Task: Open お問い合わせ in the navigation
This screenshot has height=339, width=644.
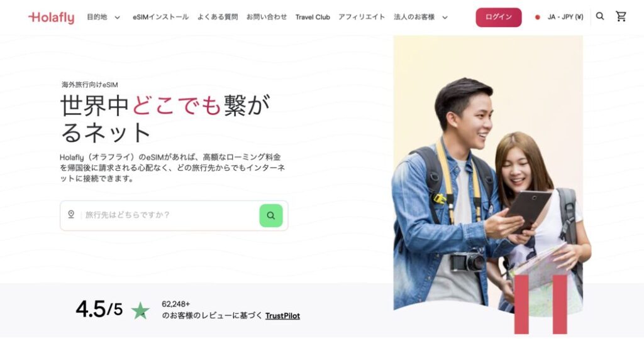Action: coord(267,17)
